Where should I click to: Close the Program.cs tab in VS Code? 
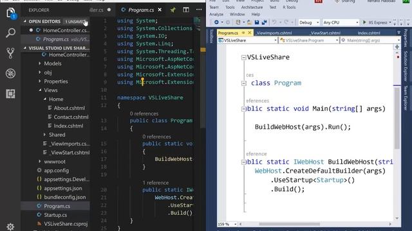point(160,10)
